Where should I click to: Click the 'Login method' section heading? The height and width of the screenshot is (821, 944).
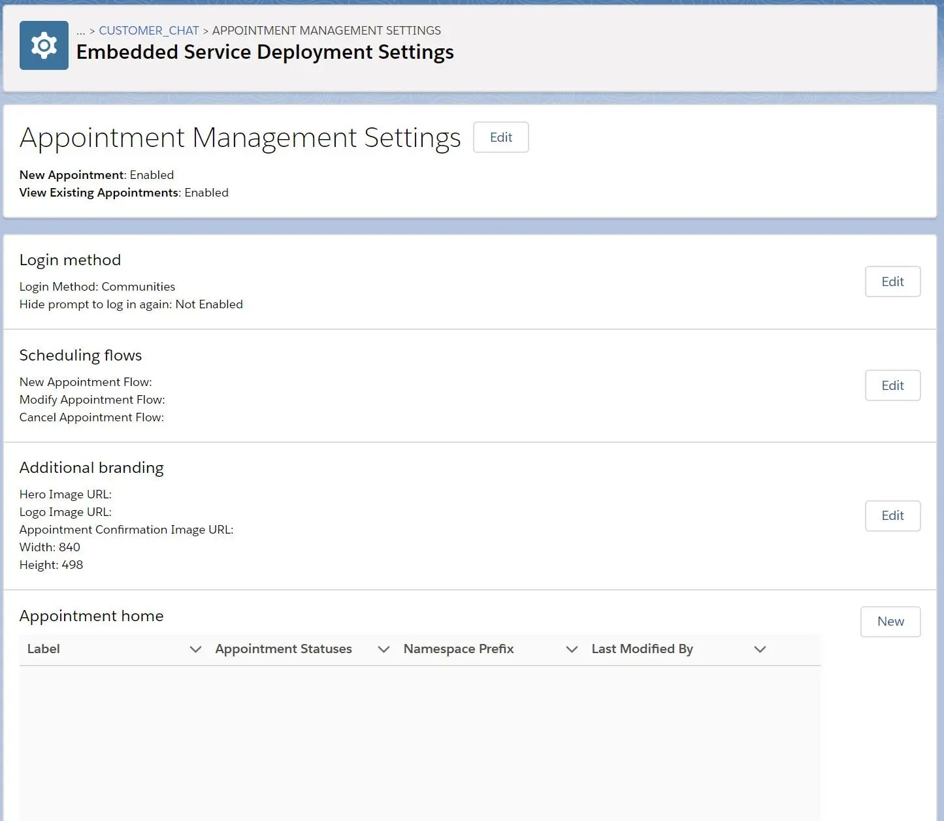click(x=70, y=260)
